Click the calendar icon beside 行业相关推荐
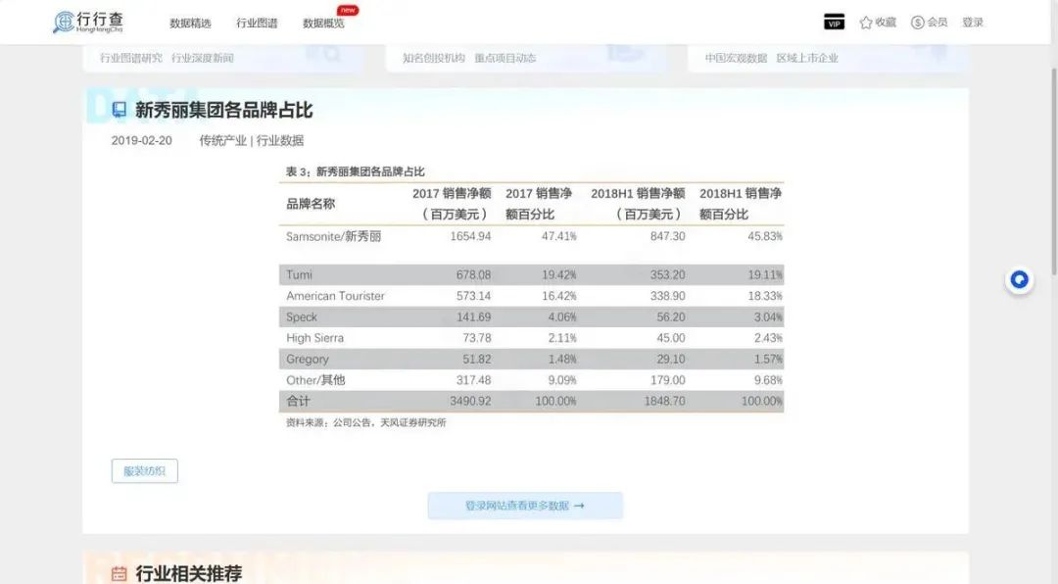This screenshot has height=584, width=1058. (x=119, y=574)
